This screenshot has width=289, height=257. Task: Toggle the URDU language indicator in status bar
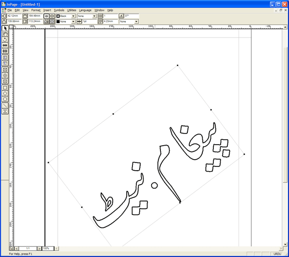tap(277, 253)
